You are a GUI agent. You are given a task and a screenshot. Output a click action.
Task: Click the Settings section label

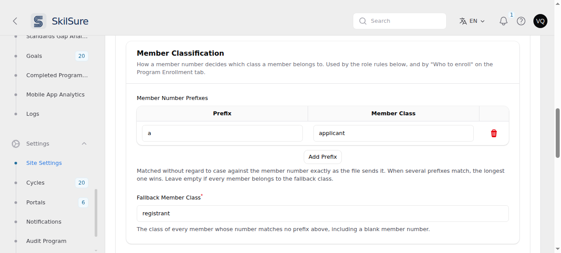coord(38,144)
